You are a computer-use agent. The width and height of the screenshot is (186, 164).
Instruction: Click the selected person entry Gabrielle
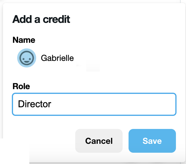[57, 58]
